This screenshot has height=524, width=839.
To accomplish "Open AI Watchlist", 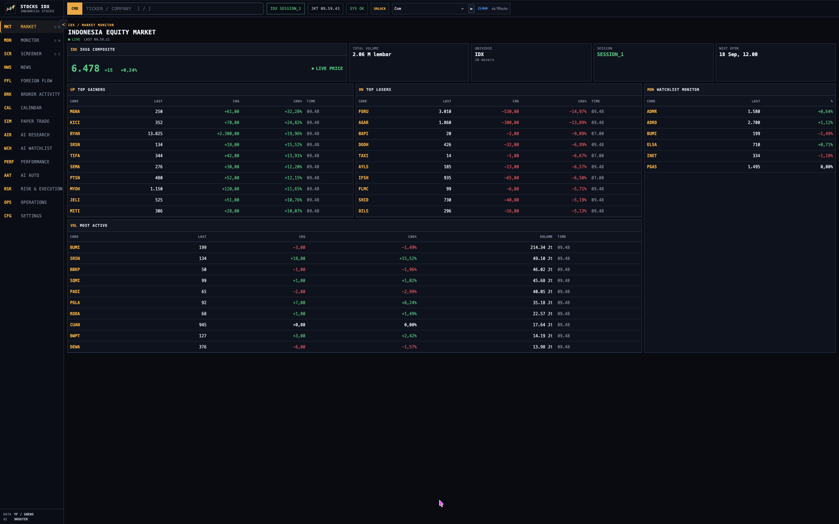I will coord(32,148).
